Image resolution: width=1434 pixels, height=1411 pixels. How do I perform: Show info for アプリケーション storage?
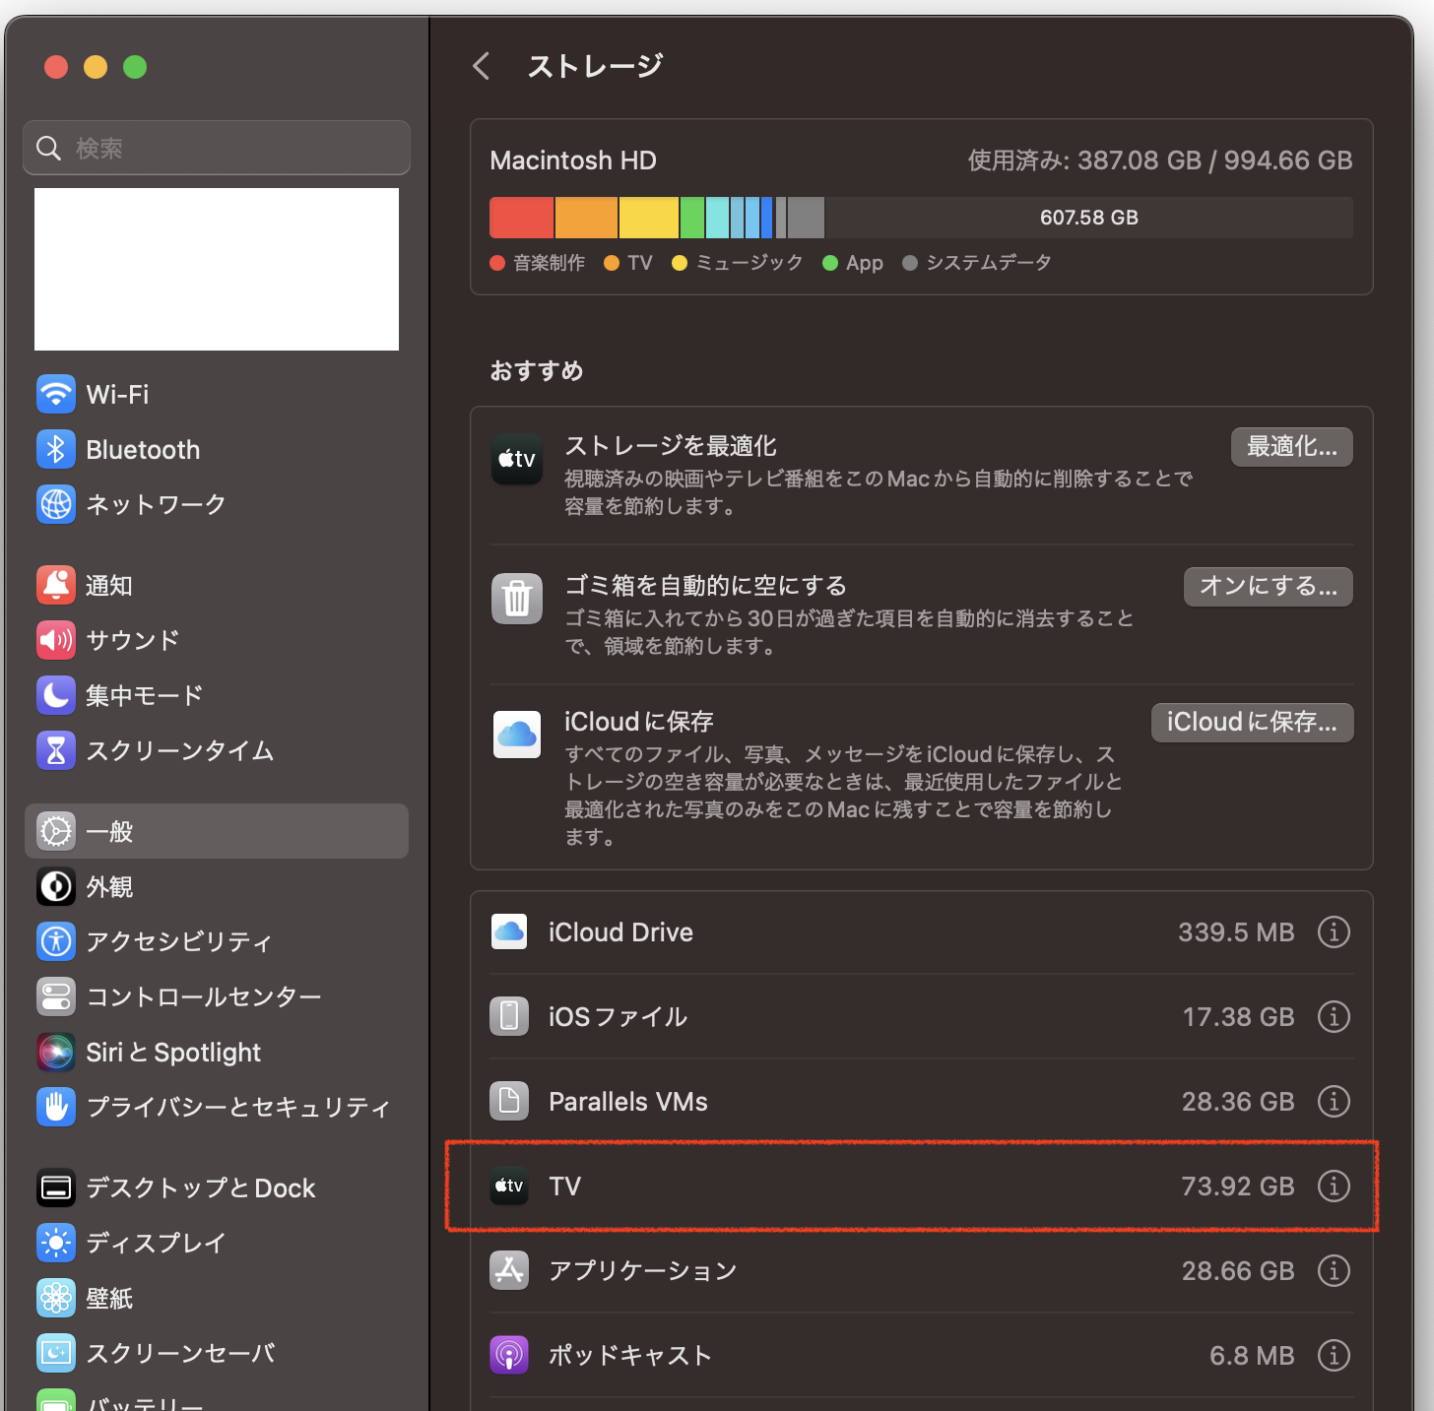pyautogui.click(x=1334, y=1270)
